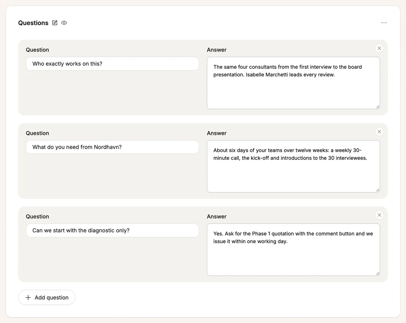Toggle the eye visibility icon beside Questions
Viewport: 406px width, 323px height.
pos(64,23)
